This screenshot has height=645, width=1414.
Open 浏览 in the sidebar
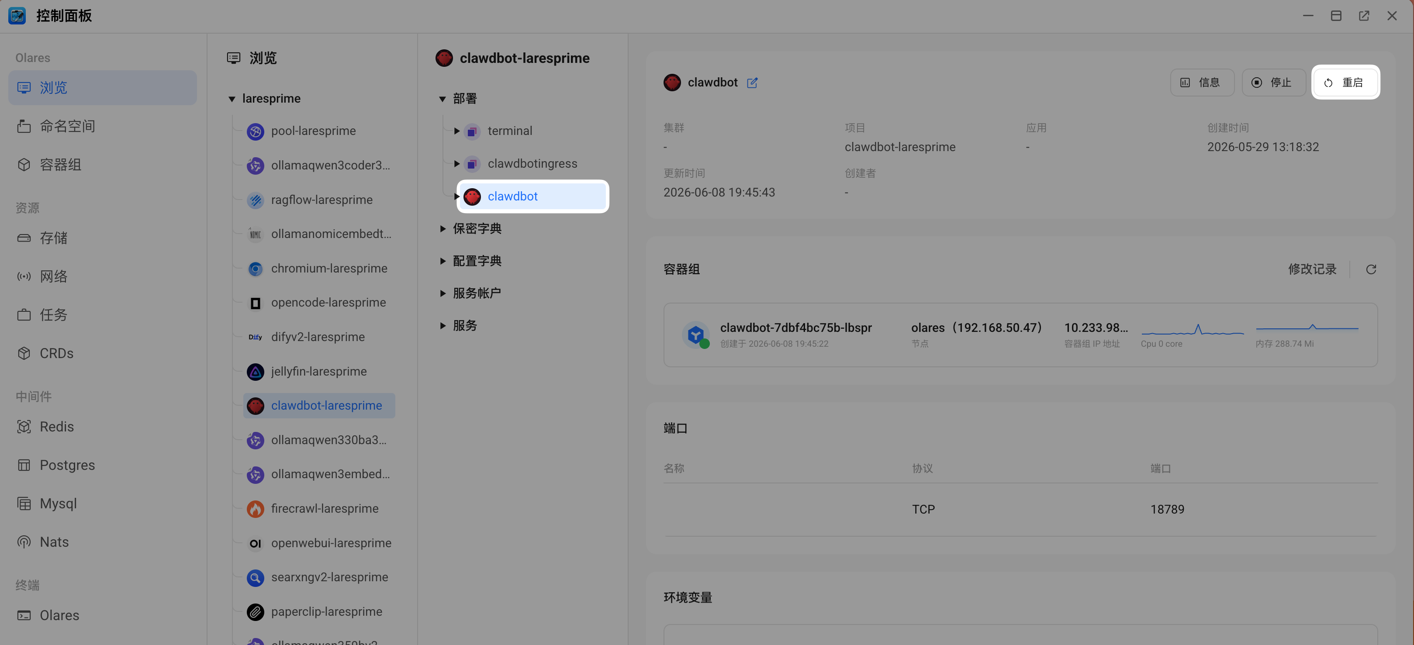click(103, 88)
